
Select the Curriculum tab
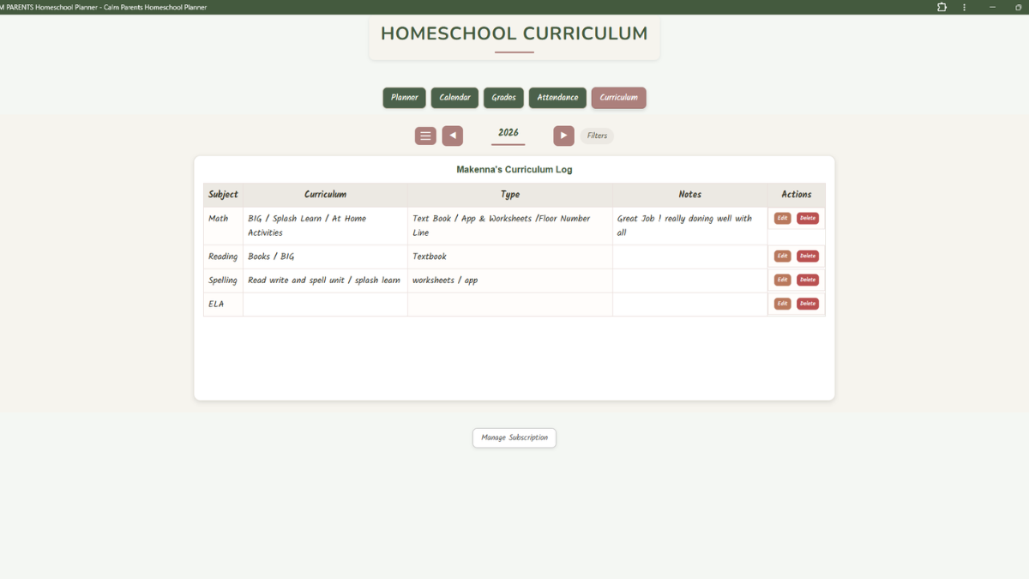click(618, 98)
